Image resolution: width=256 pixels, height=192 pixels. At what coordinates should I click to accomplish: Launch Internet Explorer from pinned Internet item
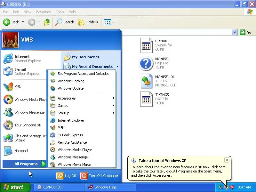point(22,59)
